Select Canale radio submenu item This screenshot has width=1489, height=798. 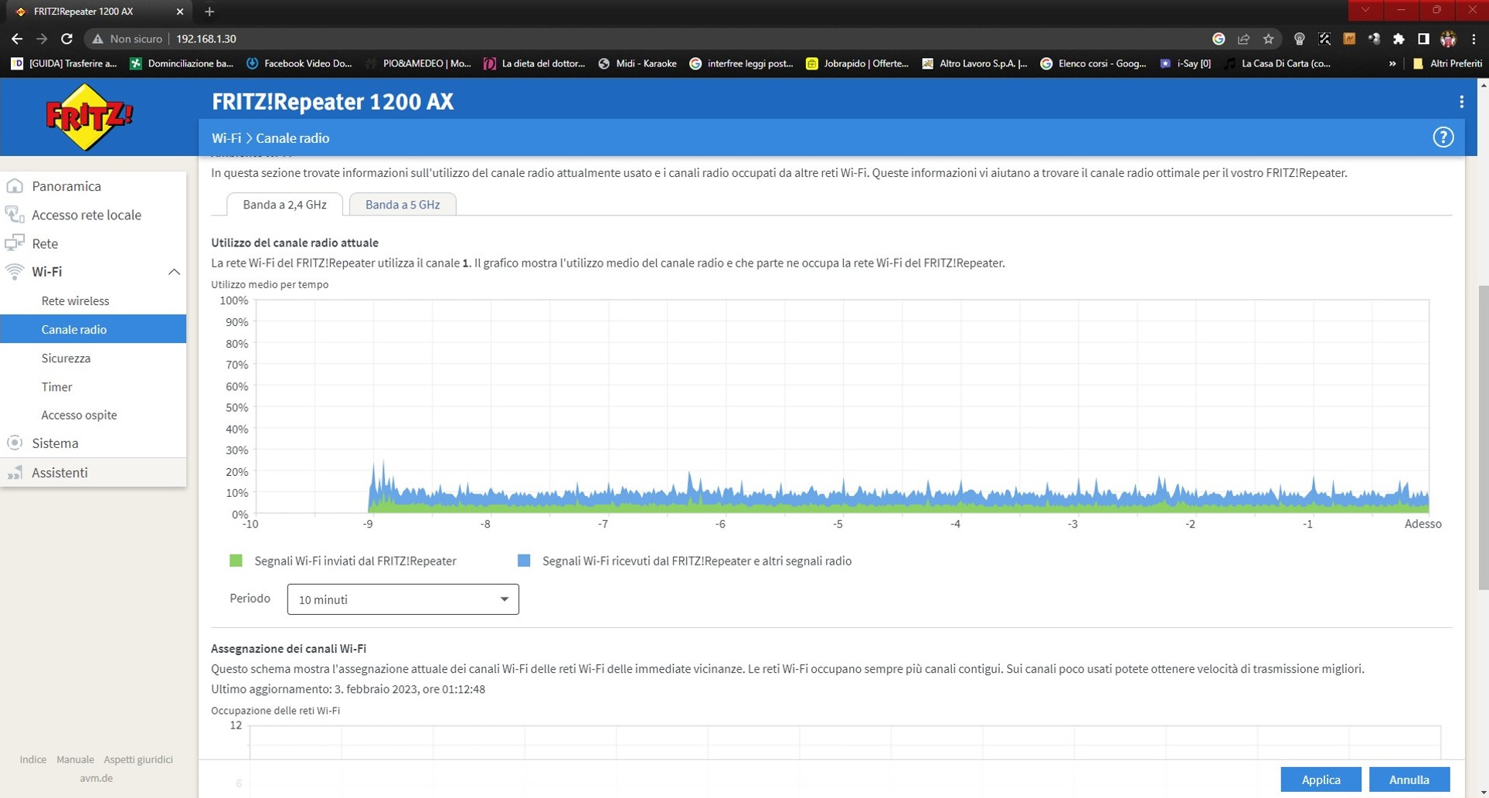93,329
